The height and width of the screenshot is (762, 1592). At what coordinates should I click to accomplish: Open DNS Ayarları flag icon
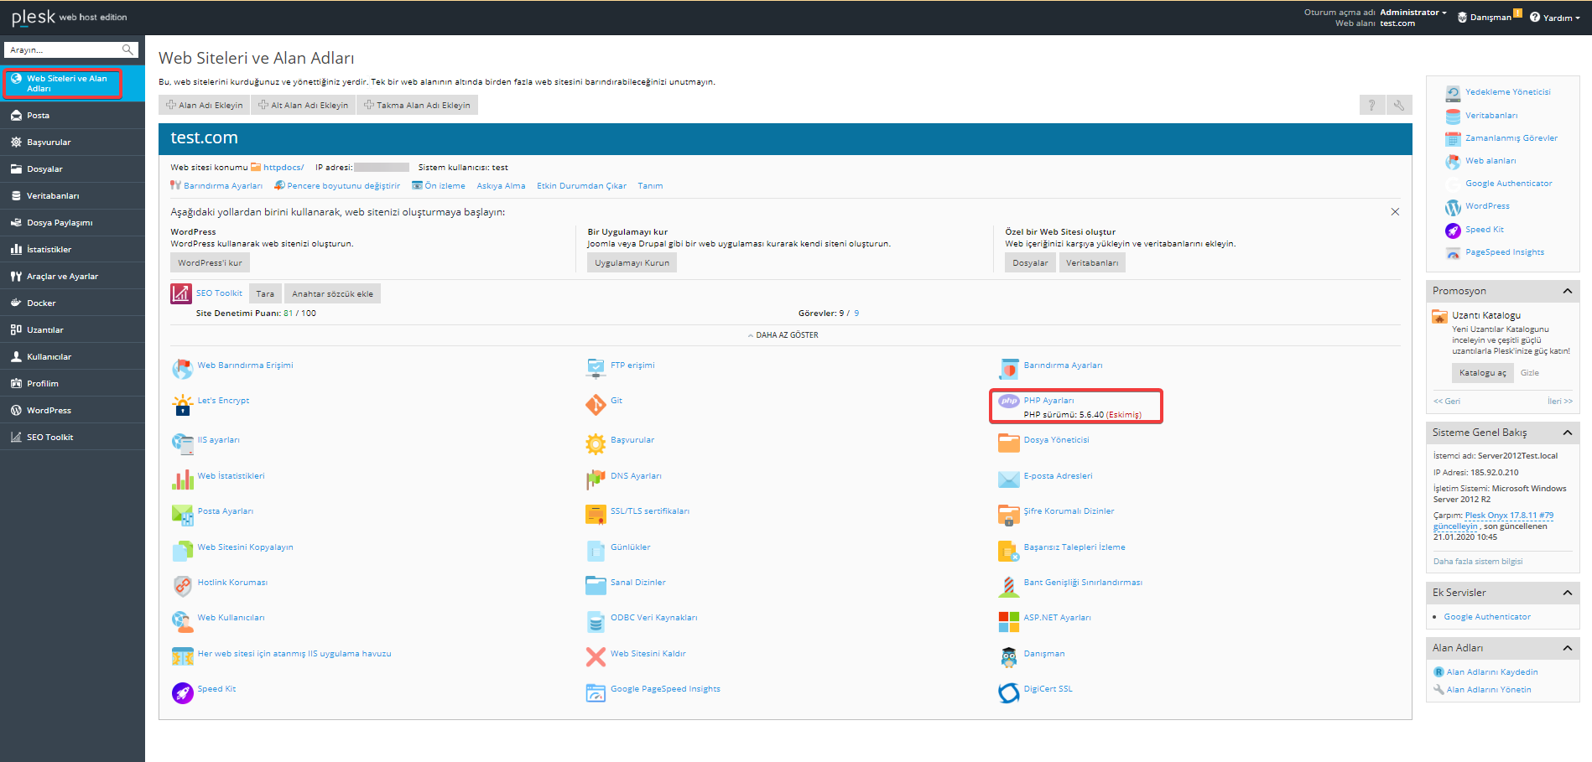(x=596, y=479)
